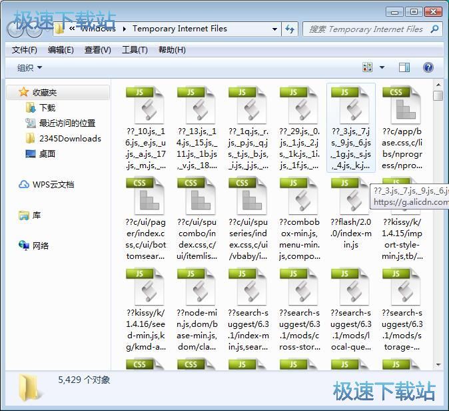
Task: Select the ??_3.js,_7.js file icon
Action: 350,105
